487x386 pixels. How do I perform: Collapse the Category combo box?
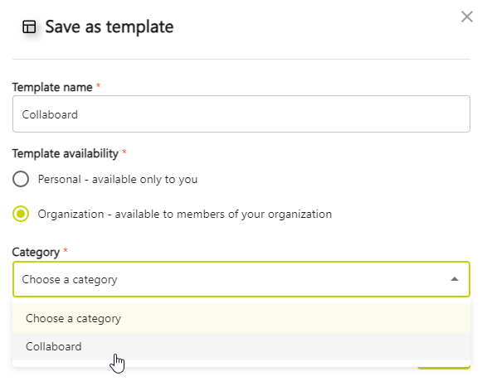[241, 279]
